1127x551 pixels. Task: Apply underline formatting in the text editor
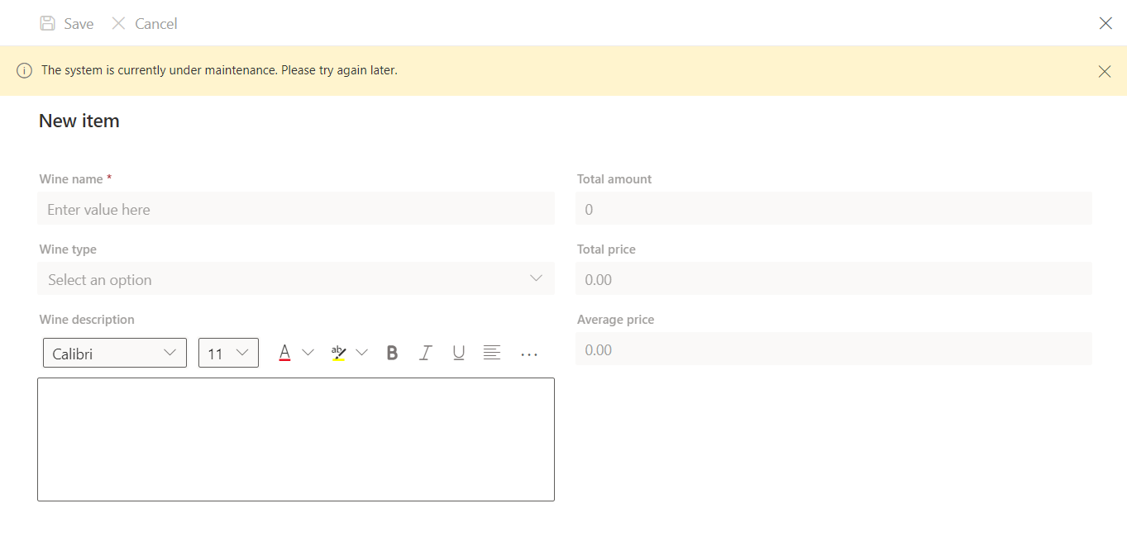[x=459, y=352]
